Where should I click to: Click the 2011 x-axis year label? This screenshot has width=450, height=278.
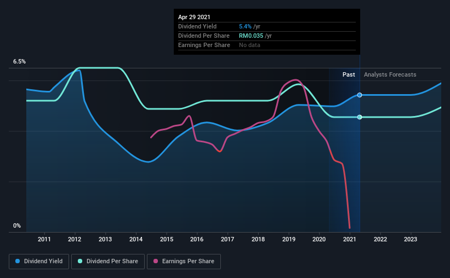44,239
